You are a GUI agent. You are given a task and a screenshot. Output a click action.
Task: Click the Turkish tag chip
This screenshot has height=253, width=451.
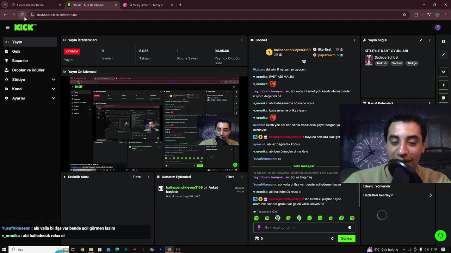[x=381, y=63]
